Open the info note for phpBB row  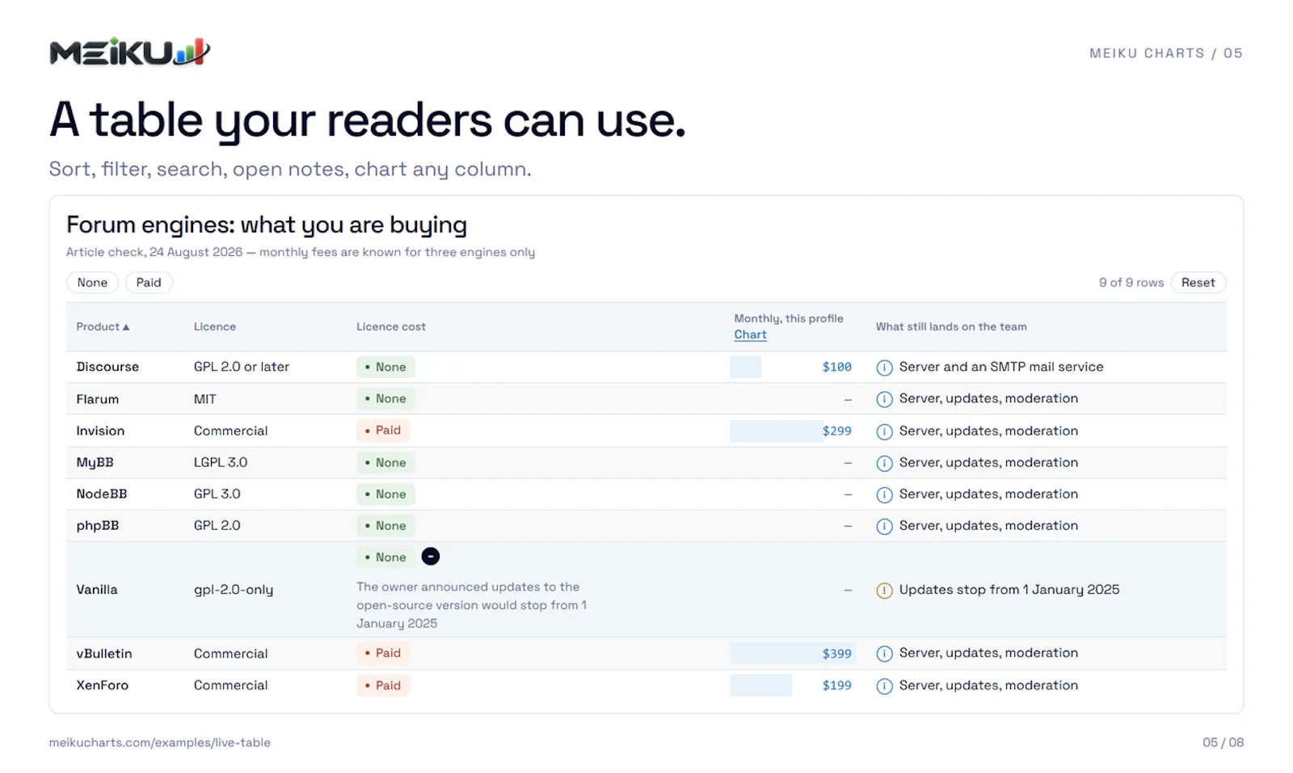click(x=884, y=527)
